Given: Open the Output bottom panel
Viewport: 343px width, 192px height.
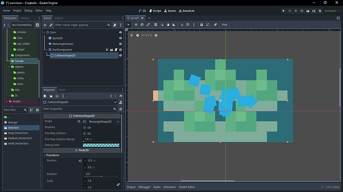Looking at the screenshot, I should coord(131,187).
